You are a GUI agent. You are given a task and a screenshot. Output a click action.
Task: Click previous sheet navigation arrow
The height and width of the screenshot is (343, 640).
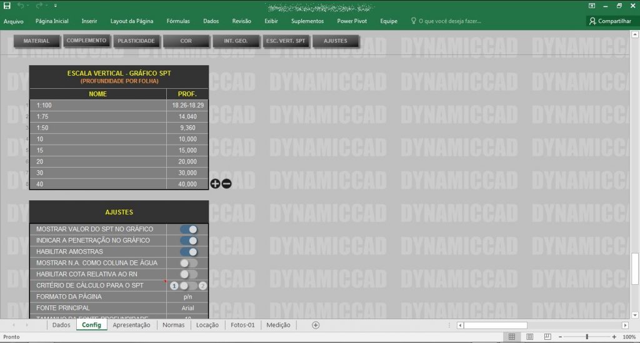[x=14, y=325]
